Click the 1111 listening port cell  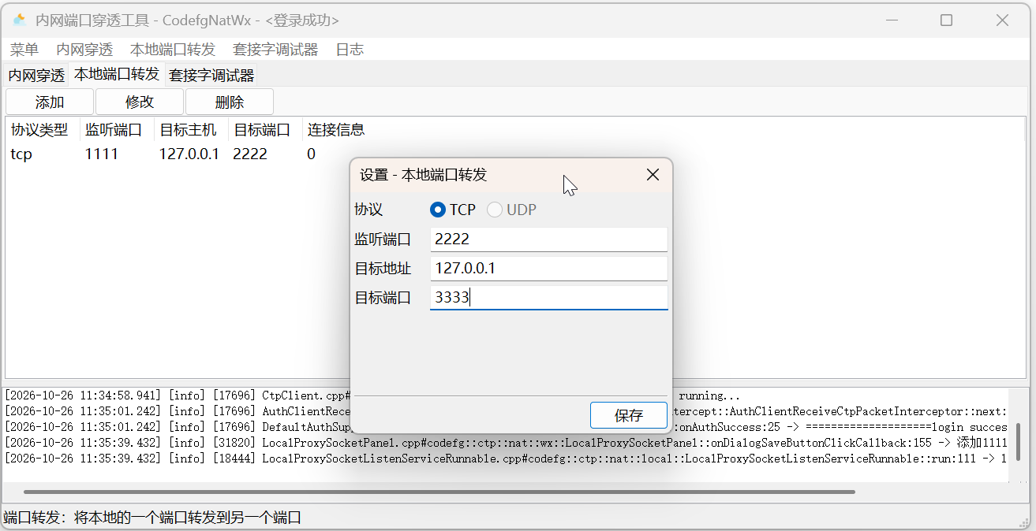click(101, 154)
